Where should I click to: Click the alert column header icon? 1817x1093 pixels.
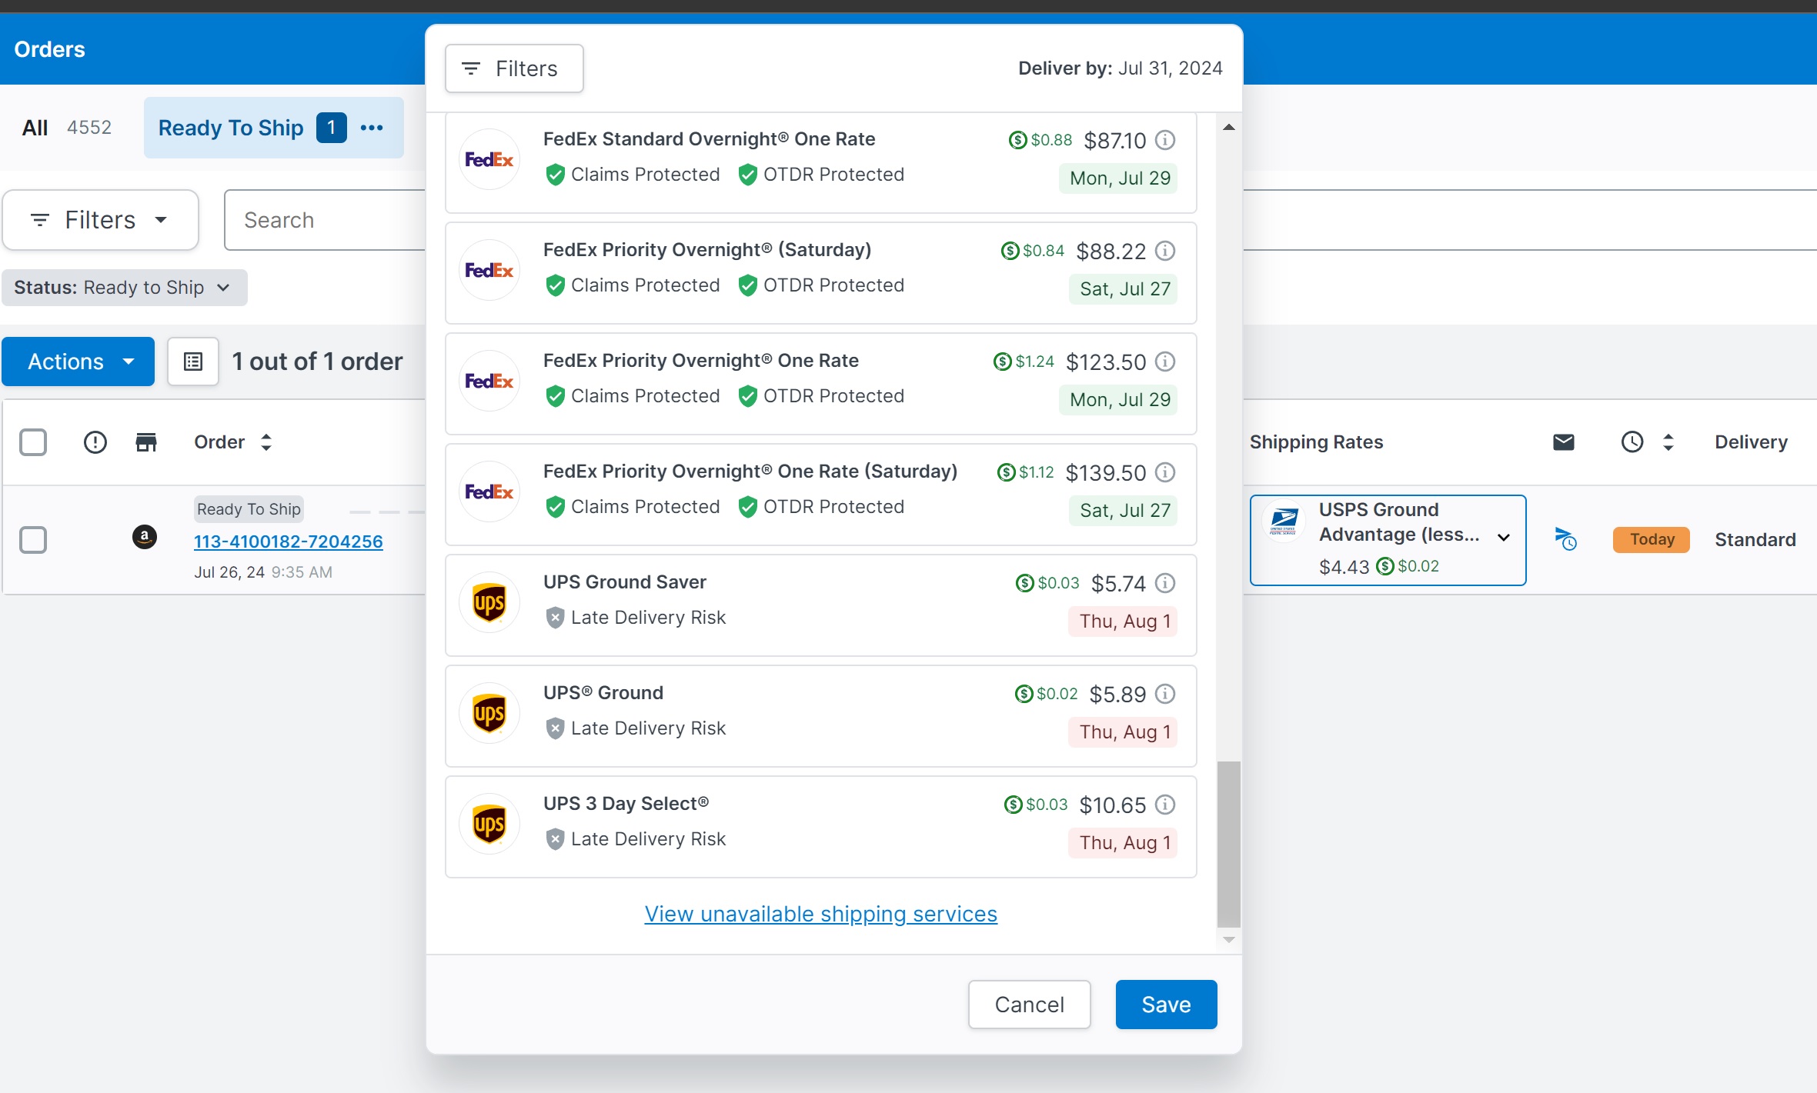click(95, 442)
